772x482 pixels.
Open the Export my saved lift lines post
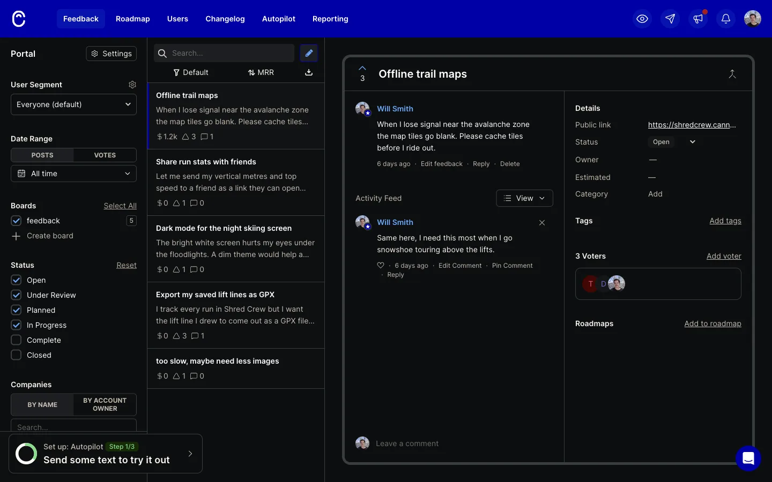point(236,315)
